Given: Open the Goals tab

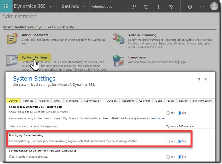Looking at the screenshot, I should click(159, 101).
